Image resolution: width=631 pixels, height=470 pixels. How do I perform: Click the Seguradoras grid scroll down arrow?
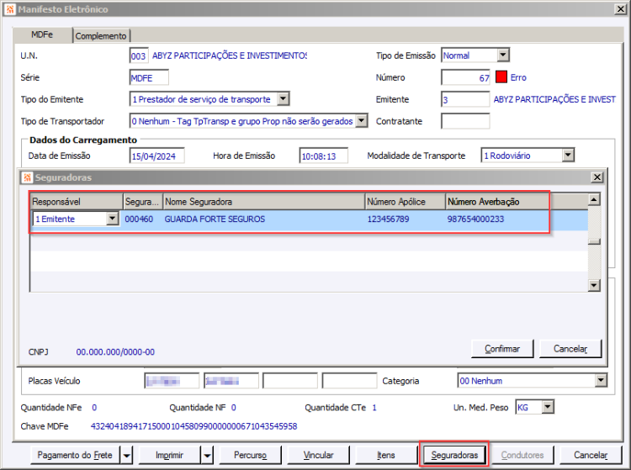[x=594, y=285]
